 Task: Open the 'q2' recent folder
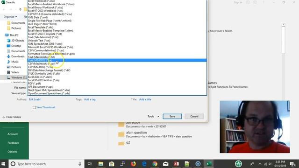[x=124, y=143]
